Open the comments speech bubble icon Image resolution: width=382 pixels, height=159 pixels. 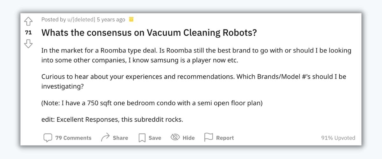coord(48,138)
